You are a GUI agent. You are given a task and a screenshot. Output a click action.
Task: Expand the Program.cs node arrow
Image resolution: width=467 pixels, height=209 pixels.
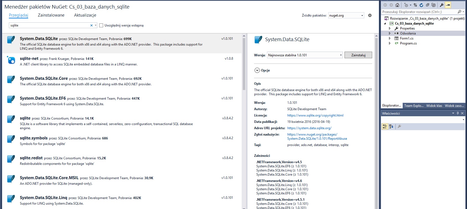pyautogui.click(x=390, y=43)
